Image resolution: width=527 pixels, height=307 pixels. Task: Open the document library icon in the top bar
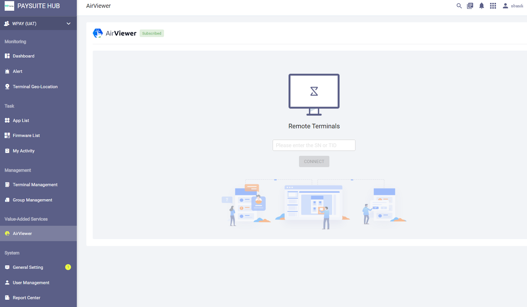click(470, 6)
